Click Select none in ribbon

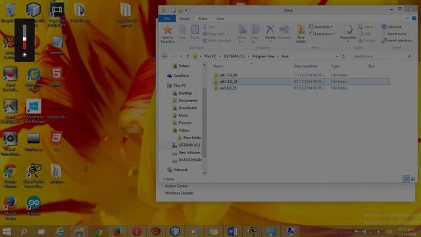[x=394, y=34]
